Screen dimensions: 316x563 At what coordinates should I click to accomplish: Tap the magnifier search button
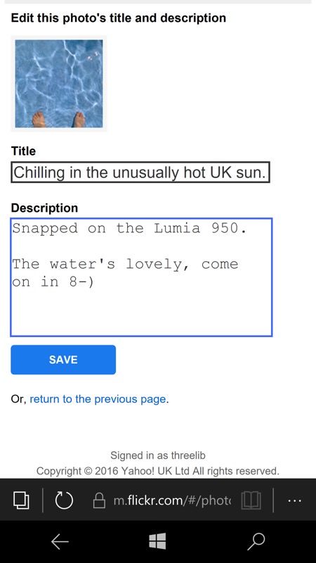tap(256, 541)
